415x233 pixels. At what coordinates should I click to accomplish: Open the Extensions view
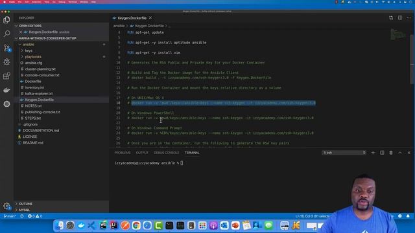[6, 76]
